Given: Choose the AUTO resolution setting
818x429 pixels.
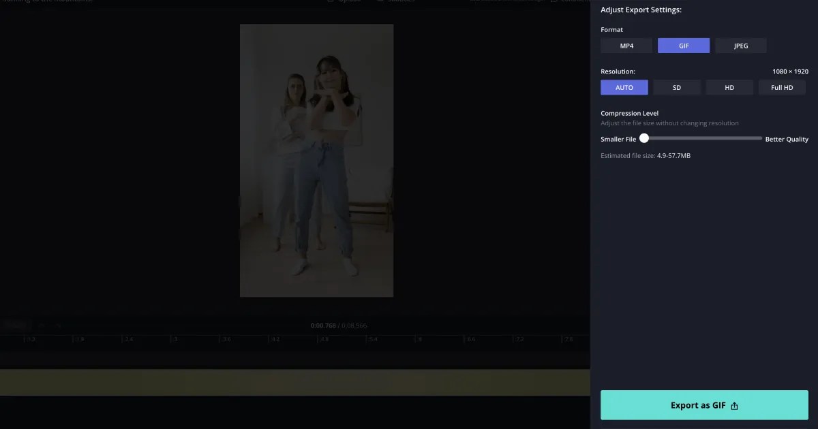Looking at the screenshot, I should point(624,87).
